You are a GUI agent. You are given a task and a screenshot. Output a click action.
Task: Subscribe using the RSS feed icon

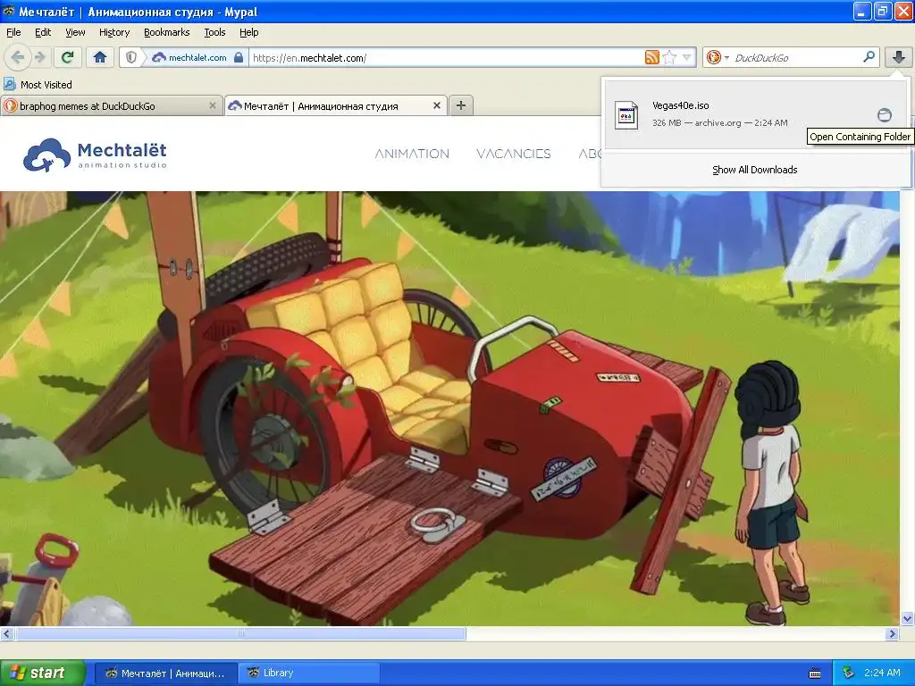[651, 57]
